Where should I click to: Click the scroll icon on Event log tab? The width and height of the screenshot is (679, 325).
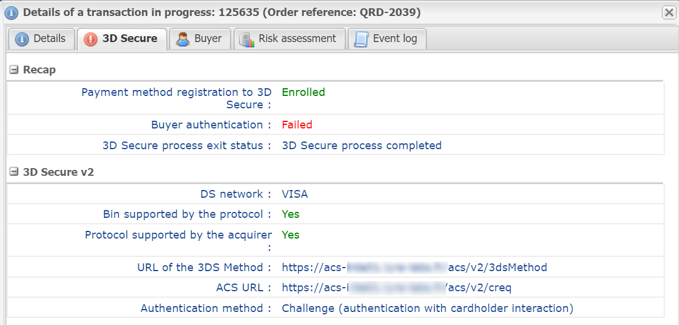(x=361, y=39)
